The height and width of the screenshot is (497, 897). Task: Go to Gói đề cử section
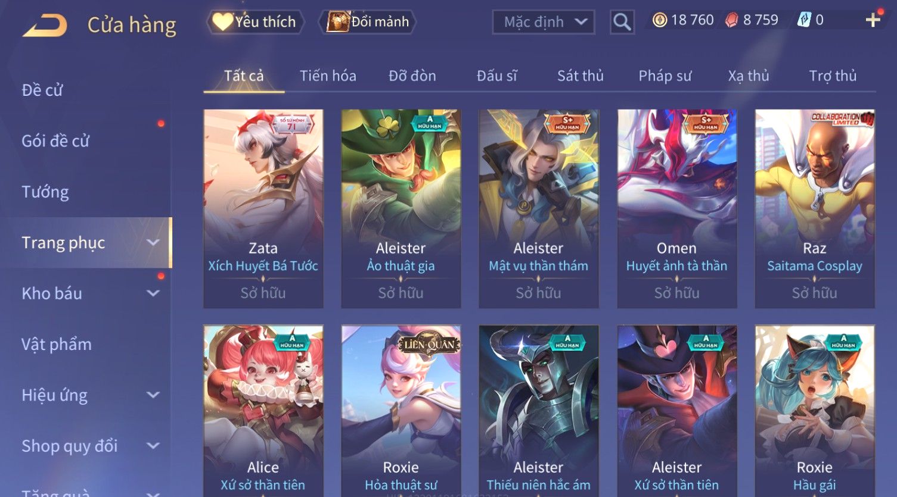click(x=55, y=141)
